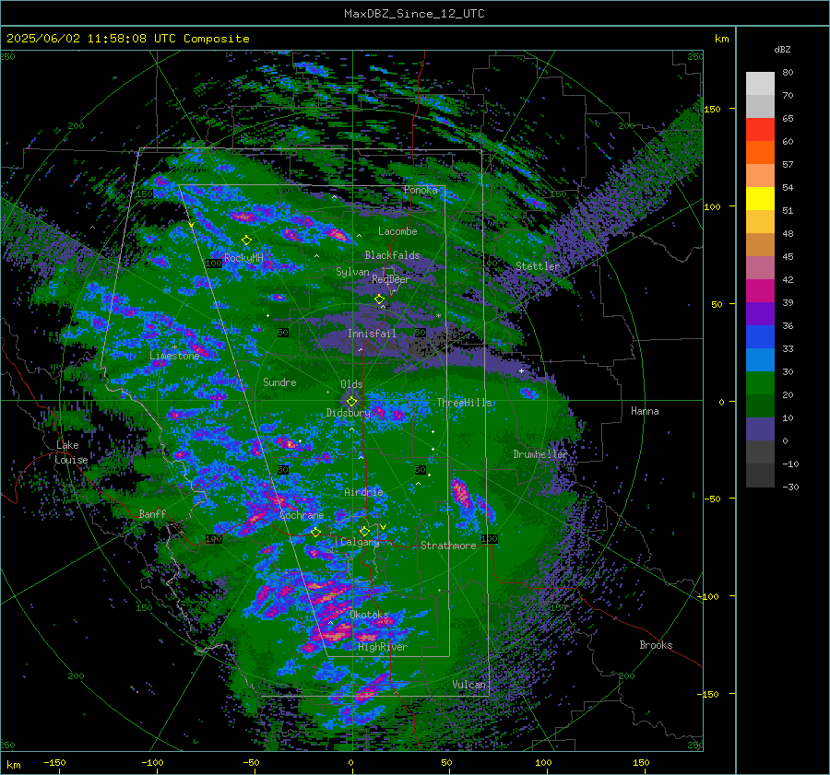
Task: Click the km unit label at top right
Action: [721, 39]
